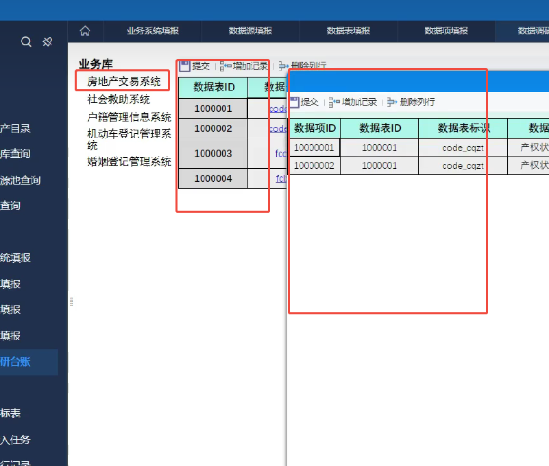
Task: Click 1000001 数据表ID cell in row 10000002
Action: tap(380, 165)
